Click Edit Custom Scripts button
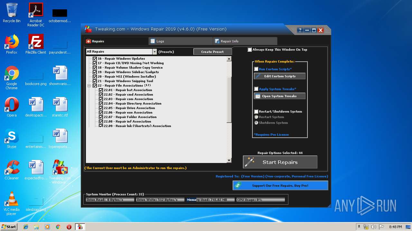 [279, 76]
